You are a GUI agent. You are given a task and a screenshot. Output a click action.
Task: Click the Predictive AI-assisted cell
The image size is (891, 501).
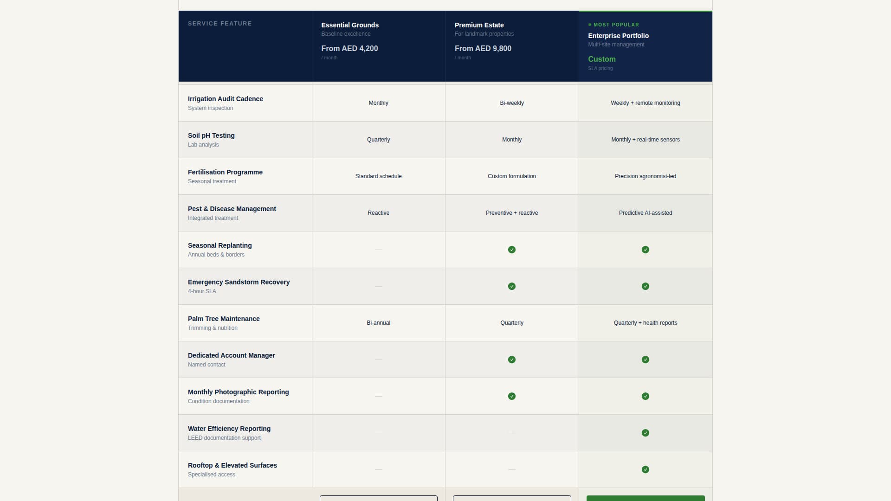coord(646,213)
